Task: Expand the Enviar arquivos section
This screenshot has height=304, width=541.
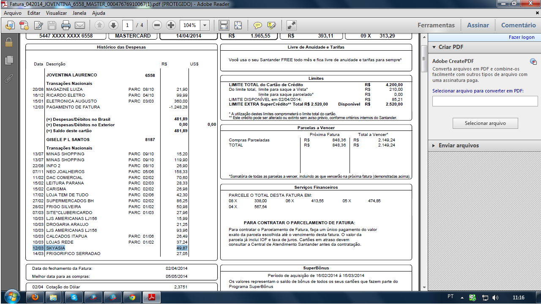Action: coord(434,145)
